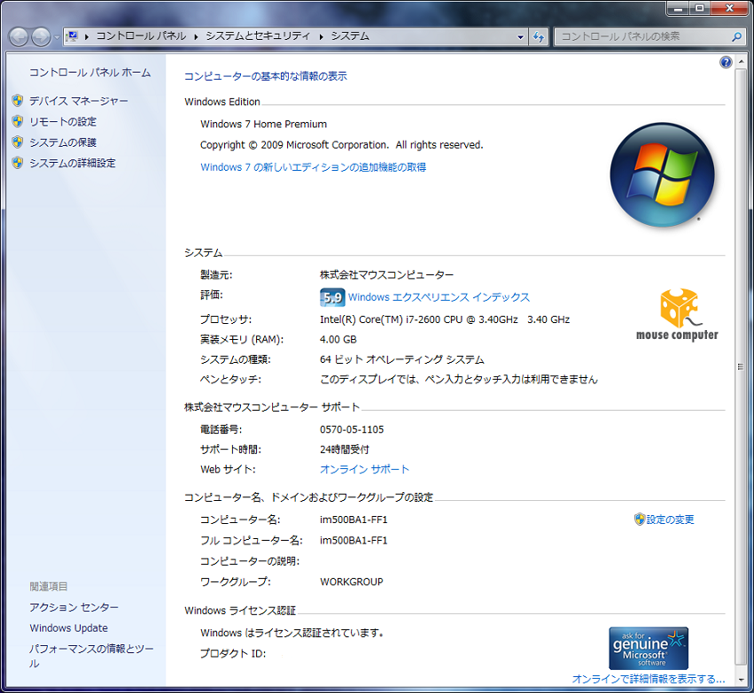This screenshot has width=754, height=693.
Task: Click the Back navigation arrow button
Action: pyautogui.click(x=19, y=37)
